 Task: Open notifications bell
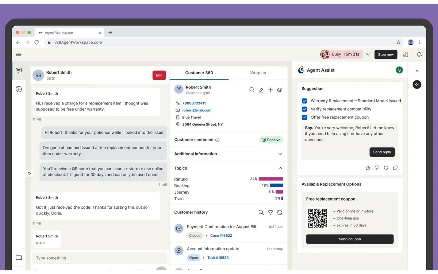[x=419, y=54]
